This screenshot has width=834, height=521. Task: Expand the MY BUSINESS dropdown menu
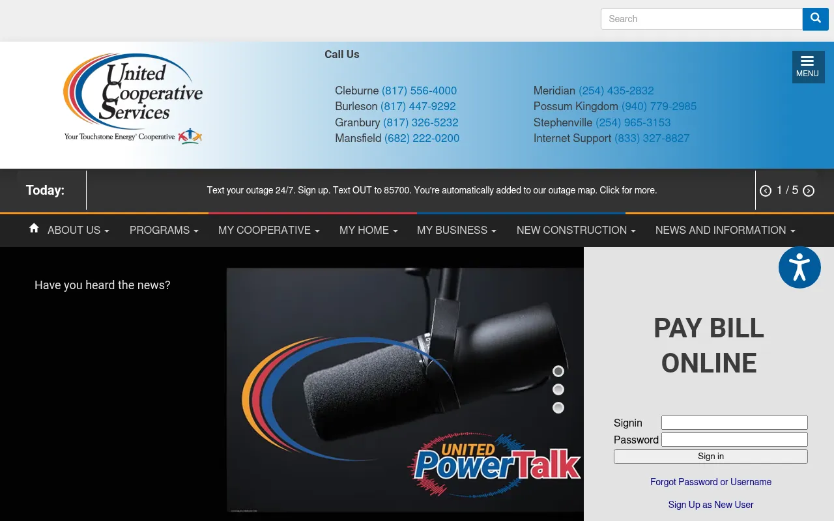click(x=457, y=231)
